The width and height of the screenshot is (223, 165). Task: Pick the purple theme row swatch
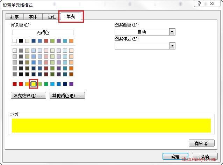59,41
